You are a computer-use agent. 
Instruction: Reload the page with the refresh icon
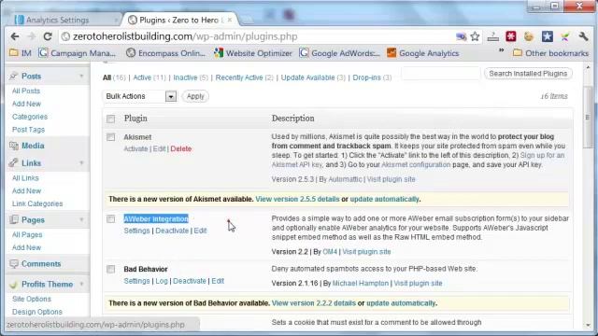(48, 36)
